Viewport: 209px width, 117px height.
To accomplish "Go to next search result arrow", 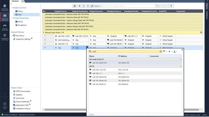I will click(162, 6).
